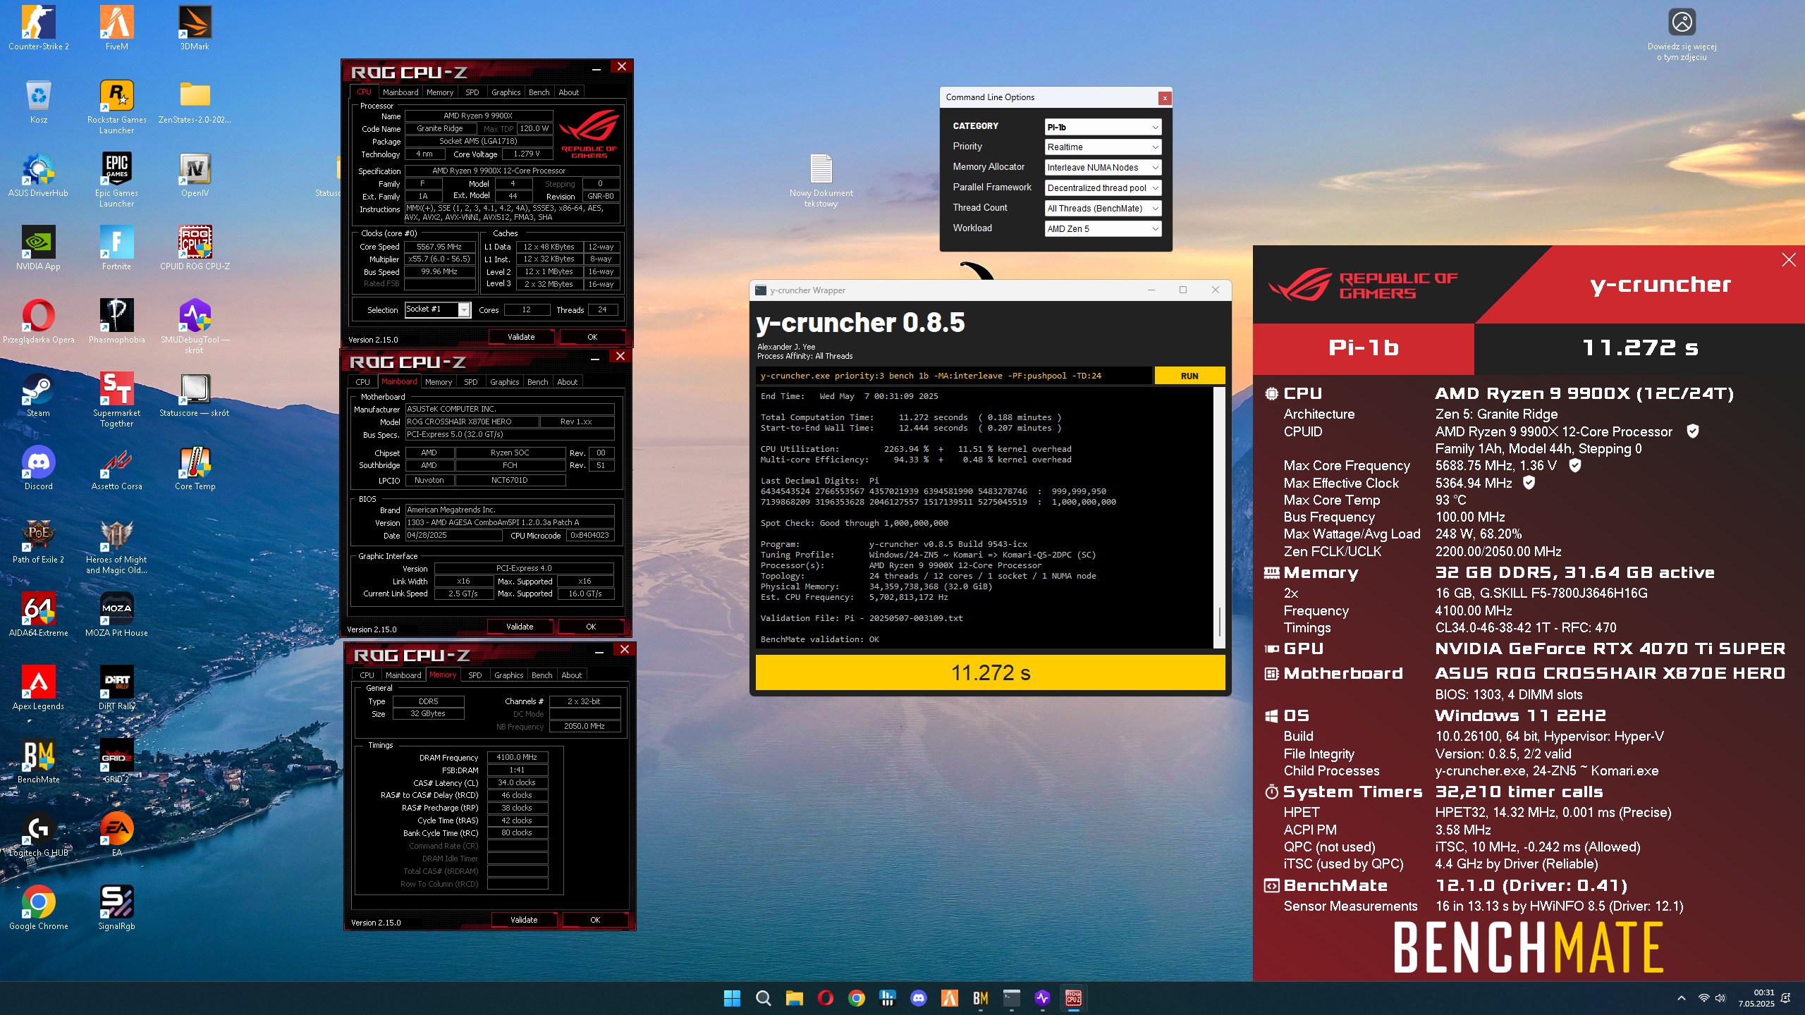Image resolution: width=1805 pixels, height=1015 pixels.
Task: Close the Command Line Options window
Action: (x=1165, y=98)
